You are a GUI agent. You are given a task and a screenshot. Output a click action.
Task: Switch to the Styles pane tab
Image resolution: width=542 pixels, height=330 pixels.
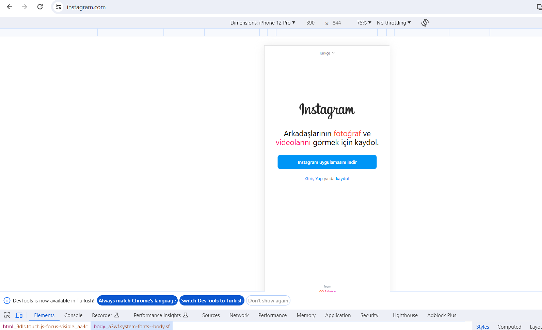point(482,327)
